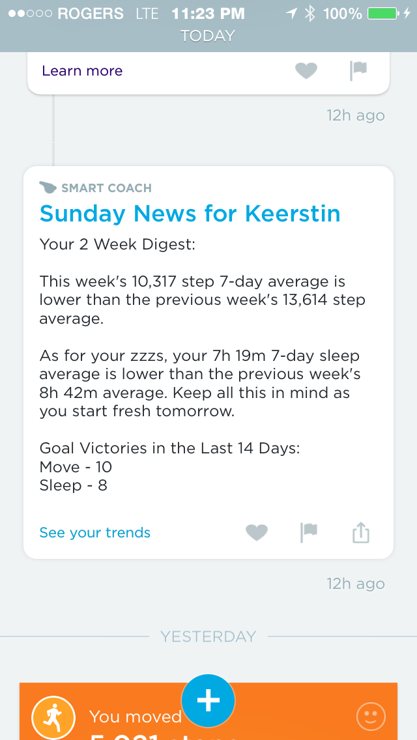This screenshot has height=740, width=417.
Task: Tap the location arrow in status bar
Action: [291, 13]
